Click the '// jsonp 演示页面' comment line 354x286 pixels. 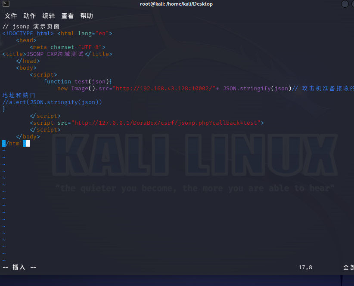[31, 27]
